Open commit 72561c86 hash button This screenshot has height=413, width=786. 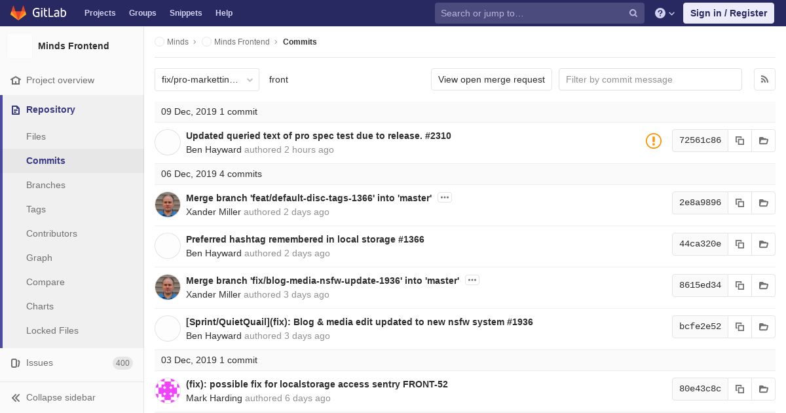(700, 140)
